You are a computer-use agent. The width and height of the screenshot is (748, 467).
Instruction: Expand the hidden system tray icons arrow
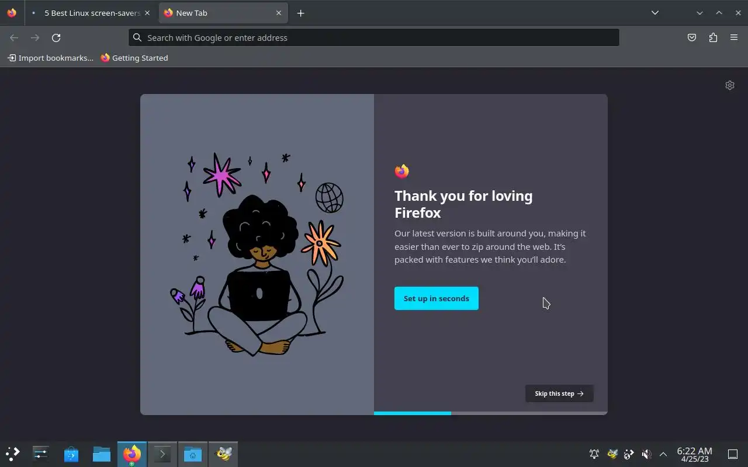663,454
